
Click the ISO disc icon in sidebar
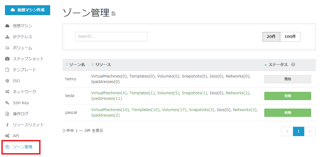coord(7,81)
